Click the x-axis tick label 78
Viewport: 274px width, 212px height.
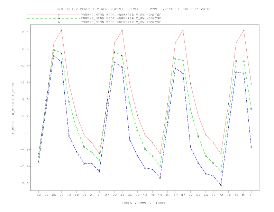[236, 195]
